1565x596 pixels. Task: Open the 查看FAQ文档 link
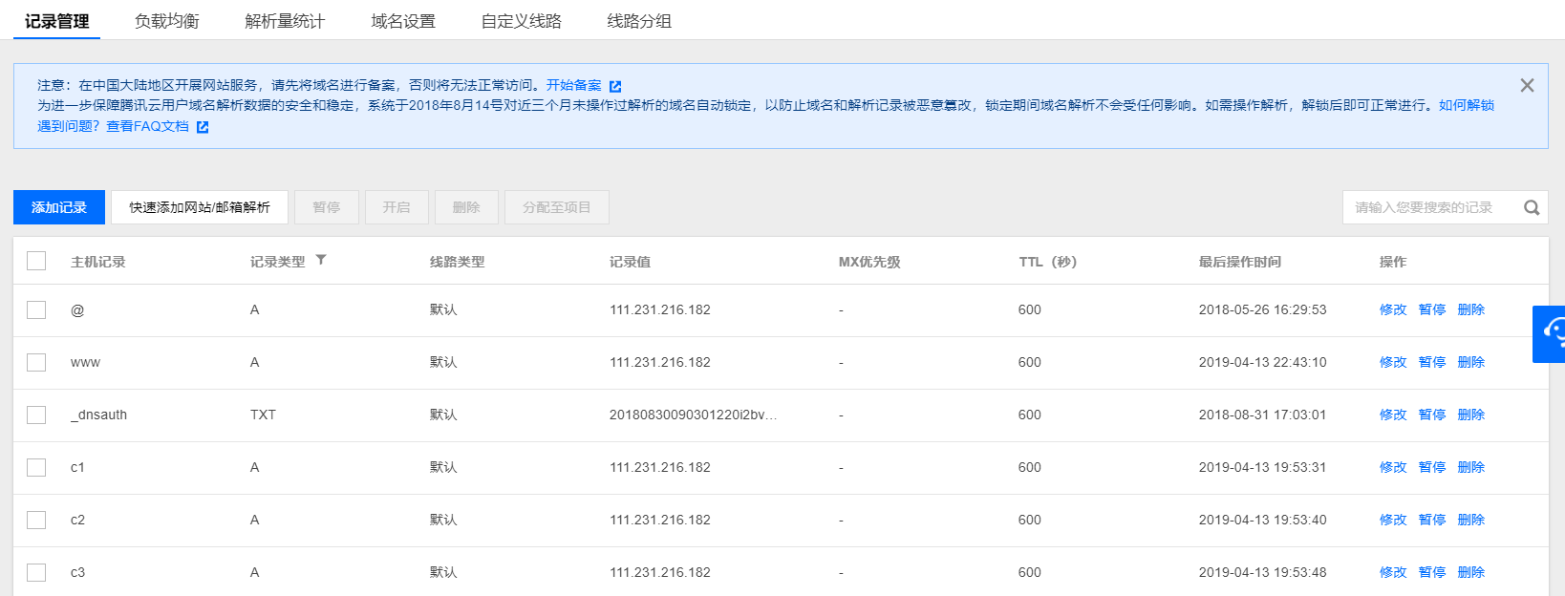tap(147, 126)
